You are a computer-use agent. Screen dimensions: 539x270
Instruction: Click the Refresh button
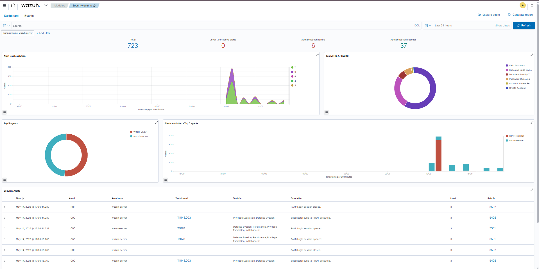[x=524, y=26]
